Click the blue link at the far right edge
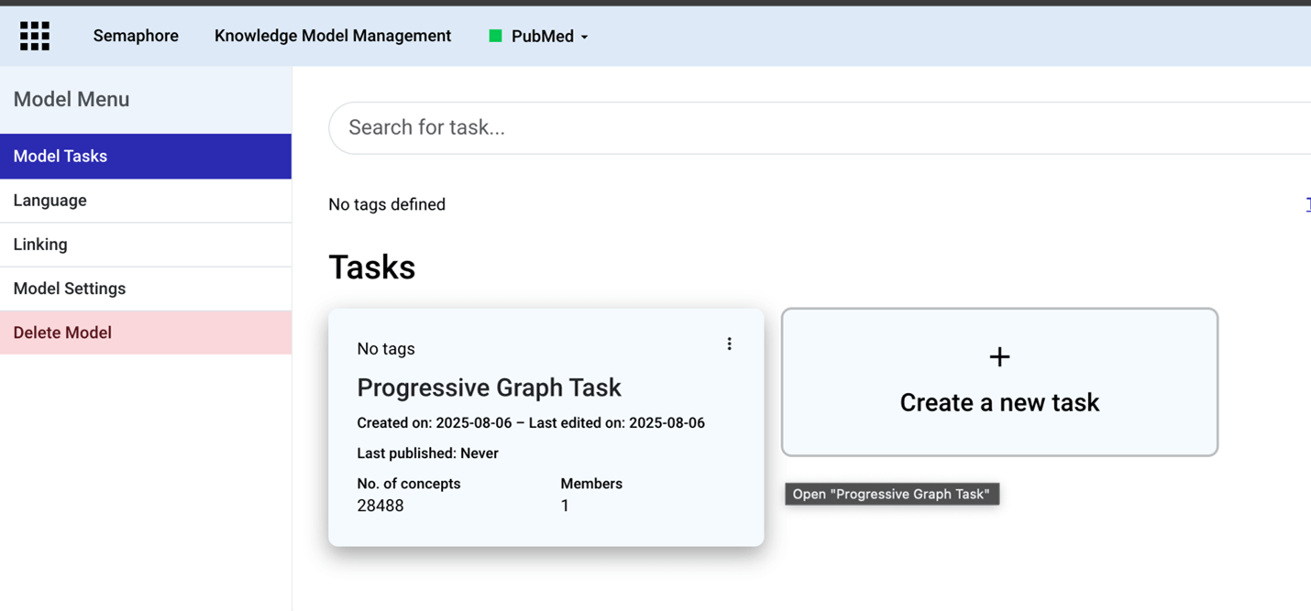The width and height of the screenshot is (1311, 611). pyautogui.click(x=1306, y=203)
